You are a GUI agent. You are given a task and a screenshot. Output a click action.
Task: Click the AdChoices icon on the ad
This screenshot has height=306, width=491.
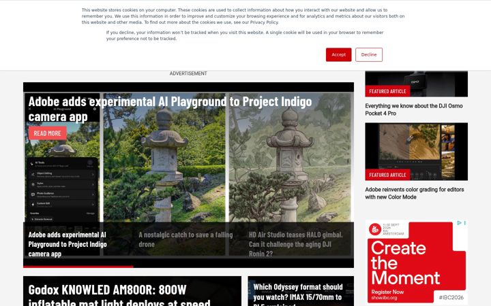coord(459,223)
